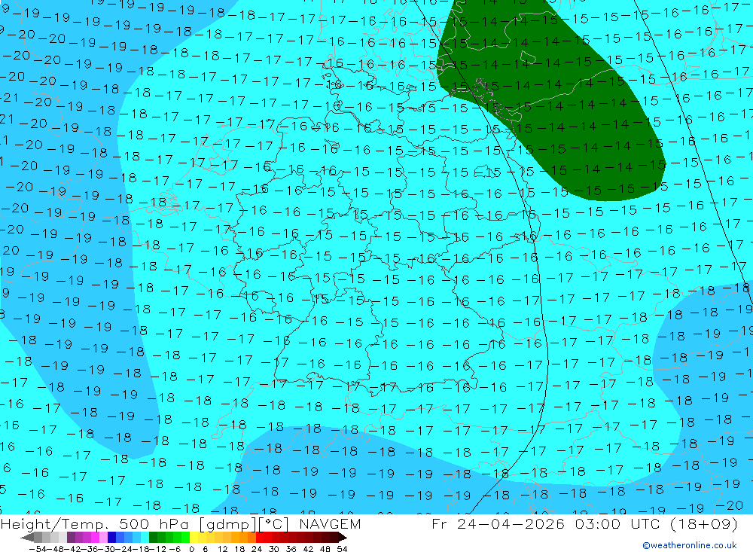Click the left arrow of the color scale
753x552 pixels.
tap(27, 538)
